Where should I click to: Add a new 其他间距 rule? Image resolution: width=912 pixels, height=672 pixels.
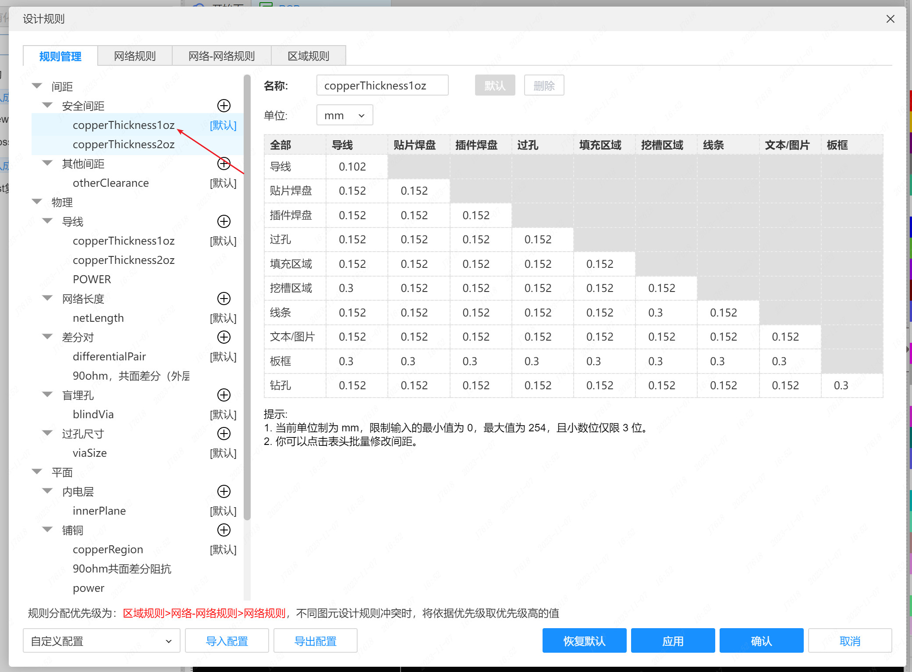pyautogui.click(x=224, y=164)
